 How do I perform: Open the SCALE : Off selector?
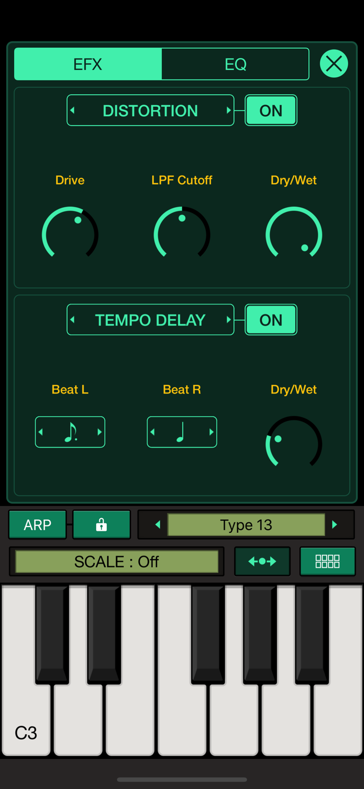(117, 561)
